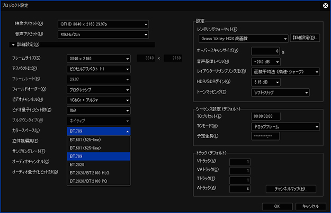Open the フレームサイズ dropdown
The image size is (331, 213).
tap(99, 59)
